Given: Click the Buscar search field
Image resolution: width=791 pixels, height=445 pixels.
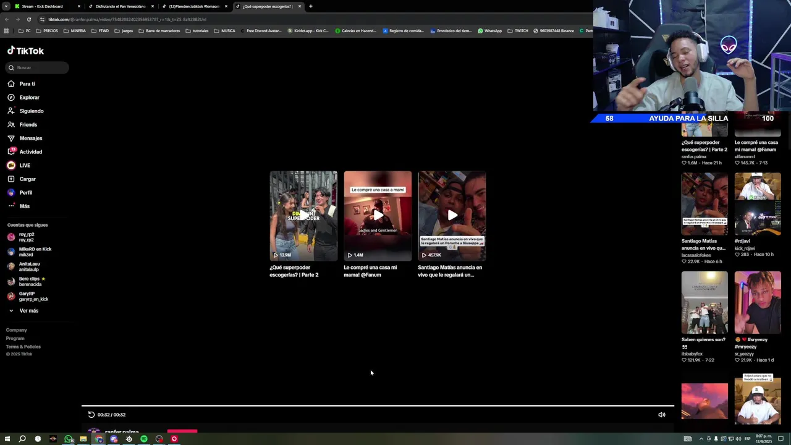Looking at the screenshot, I should click(x=37, y=67).
